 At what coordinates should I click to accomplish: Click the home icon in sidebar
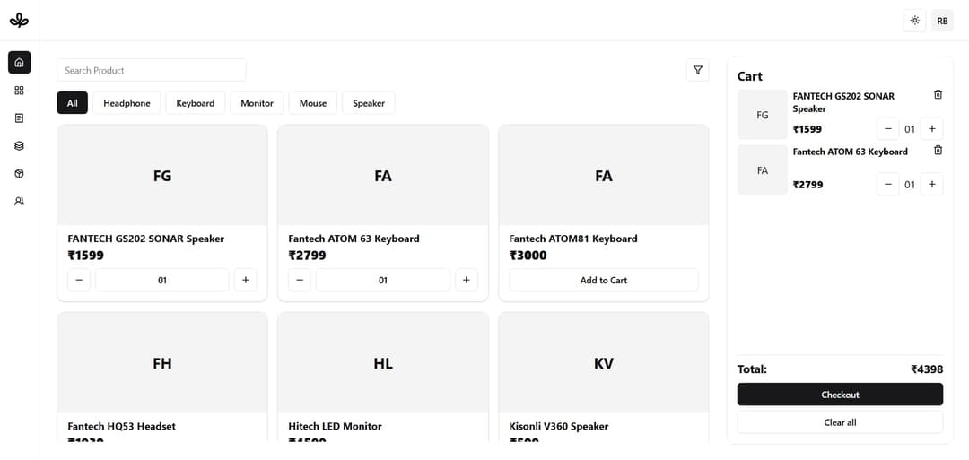tap(19, 62)
